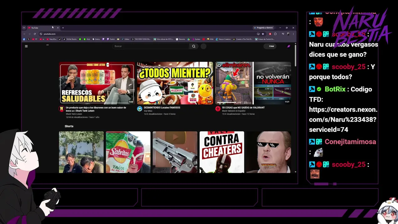Click the Black Valorant channel avatar
398x224 pixels.
click(x=218, y=109)
